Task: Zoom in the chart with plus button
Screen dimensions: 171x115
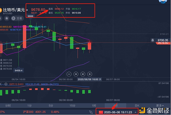Action: pyautogui.click(x=89, y=74)
